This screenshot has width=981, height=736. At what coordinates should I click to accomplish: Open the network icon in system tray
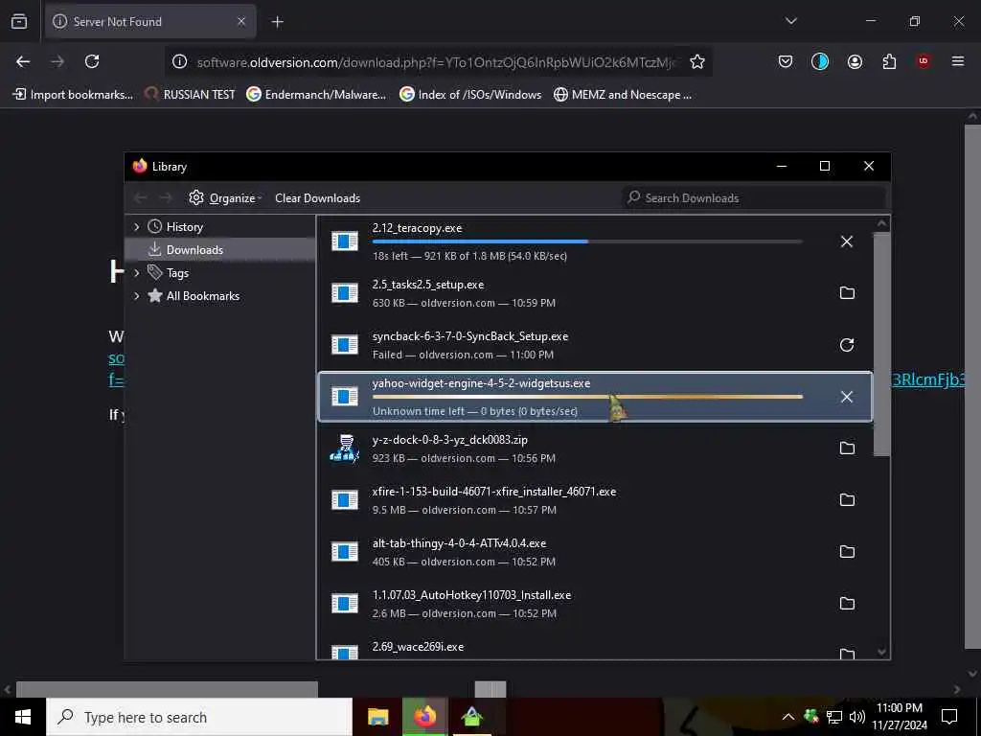click(834, 717)
